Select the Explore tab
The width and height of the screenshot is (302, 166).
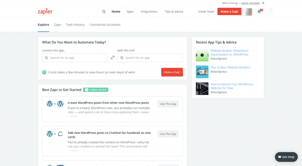point(43,25)
